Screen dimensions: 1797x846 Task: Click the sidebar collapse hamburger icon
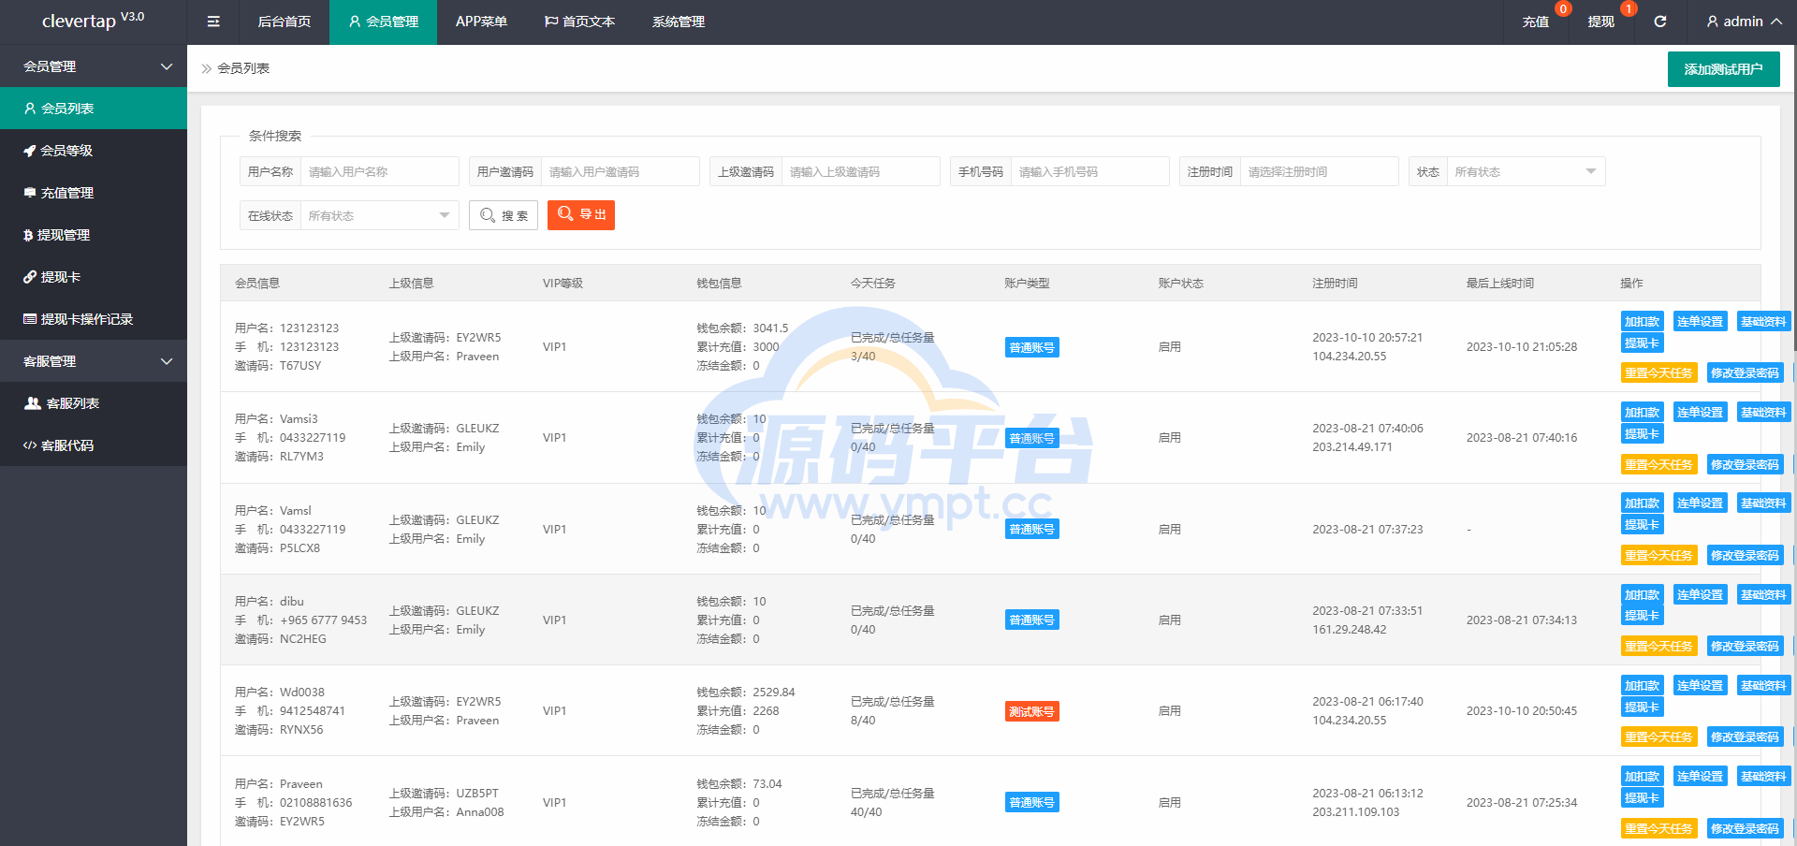[x=213, y=22]
